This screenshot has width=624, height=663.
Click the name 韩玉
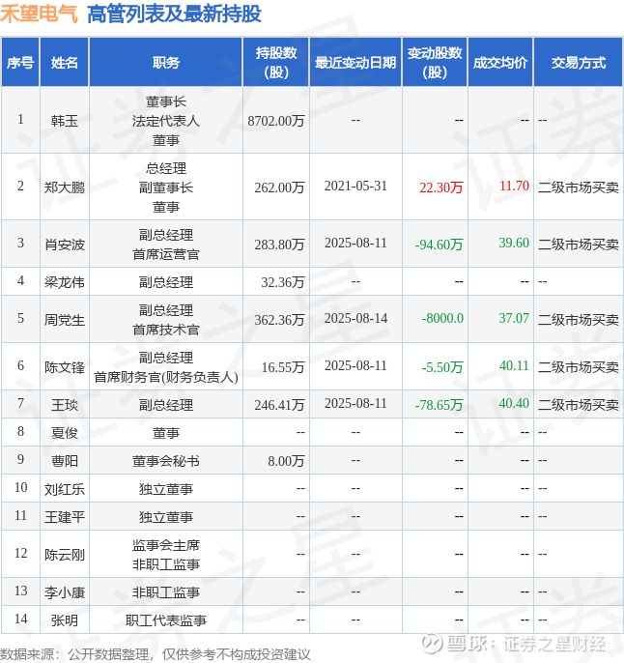pos(64,121)
